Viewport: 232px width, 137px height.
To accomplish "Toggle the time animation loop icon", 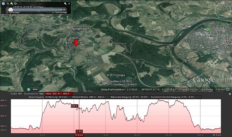I will coord(15,4).
